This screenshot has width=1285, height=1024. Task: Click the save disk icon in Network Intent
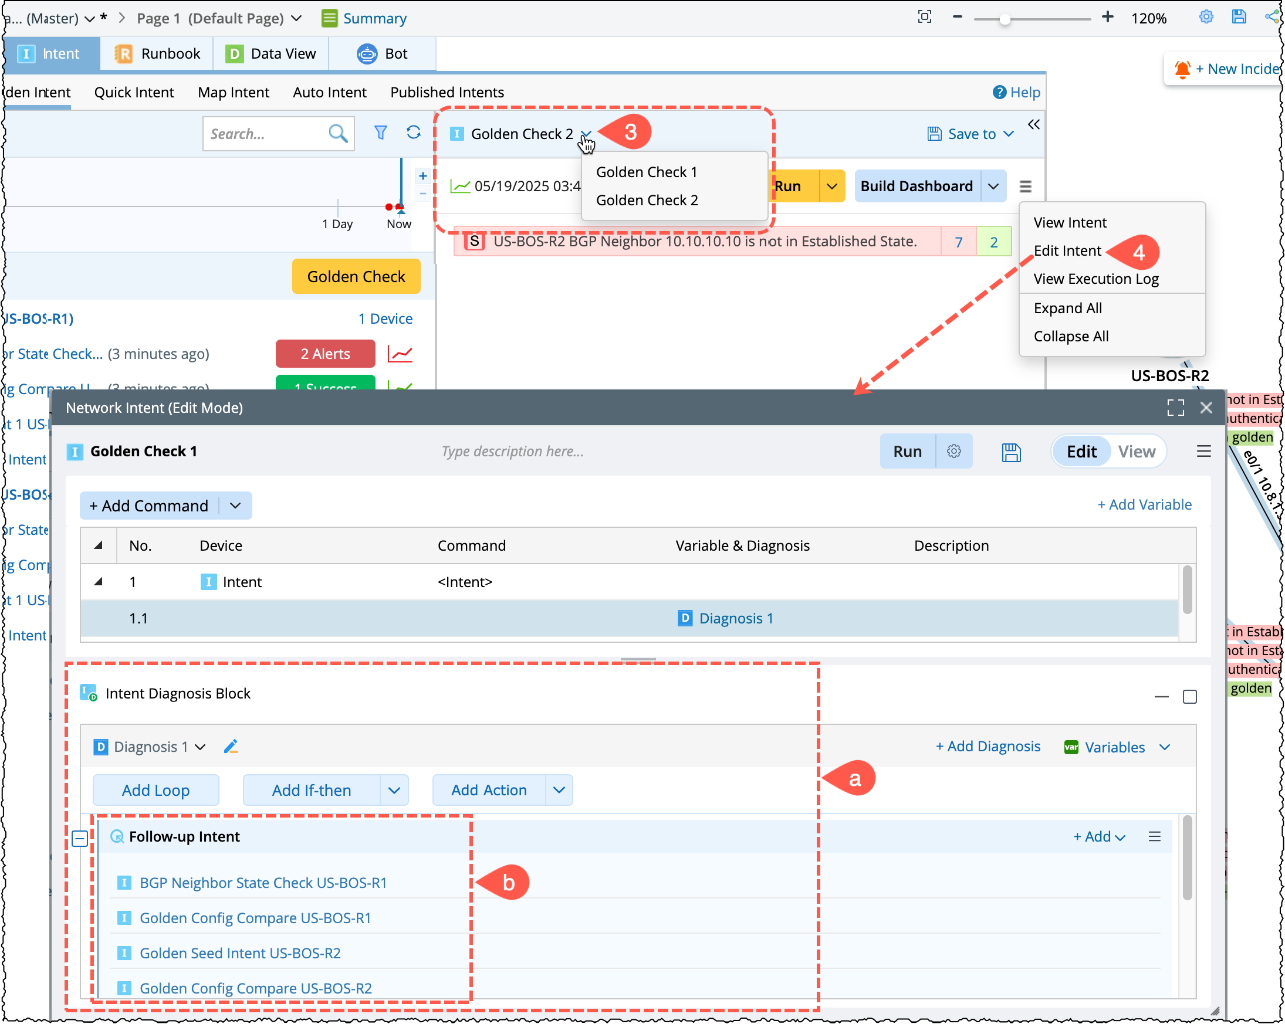pyautogui.click(x=1011, y=452)
